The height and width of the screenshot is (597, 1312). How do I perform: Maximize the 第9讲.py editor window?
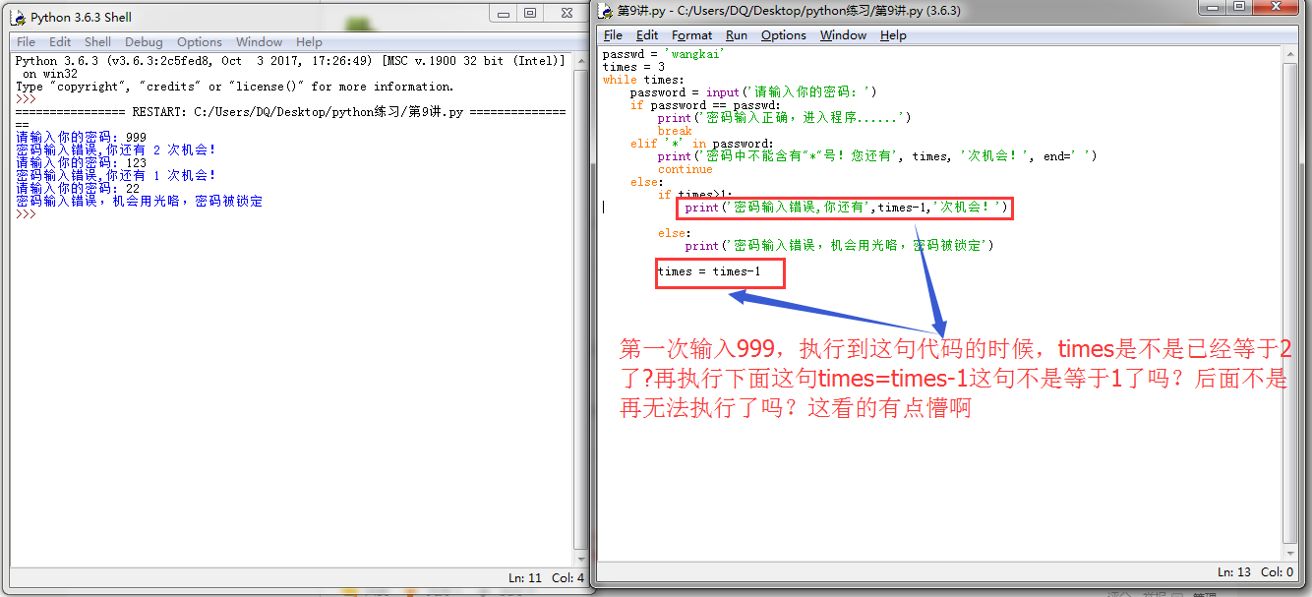[x=1237, y=8]
